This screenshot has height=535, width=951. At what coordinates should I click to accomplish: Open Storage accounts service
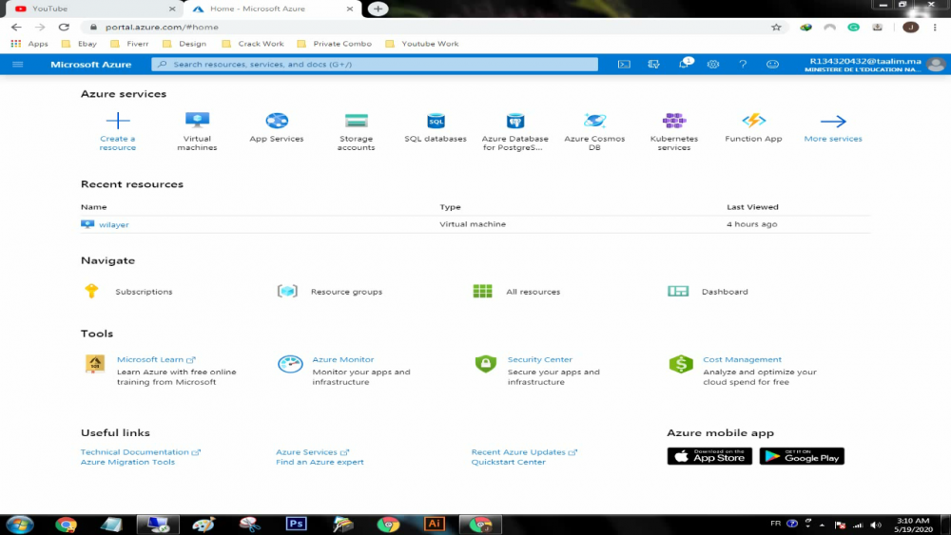356,122
